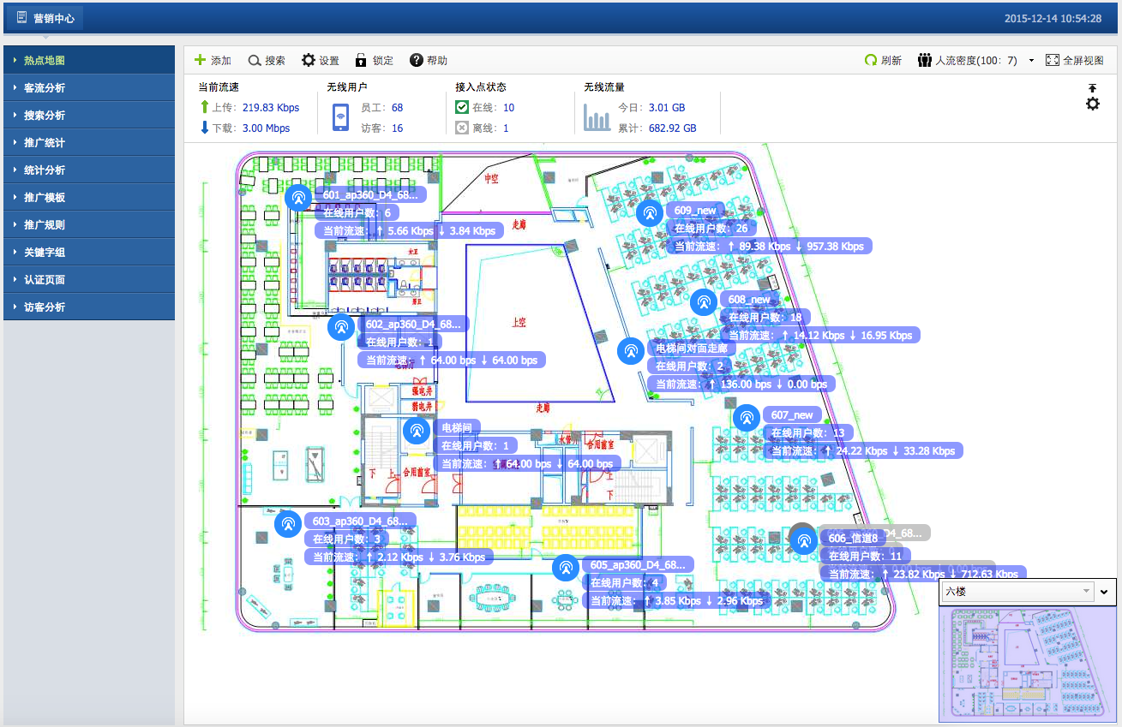Click the 609_new access point icon
The height and width of the screenshot is (727, 1122).
pyautogui.click(x=649, y=213)
